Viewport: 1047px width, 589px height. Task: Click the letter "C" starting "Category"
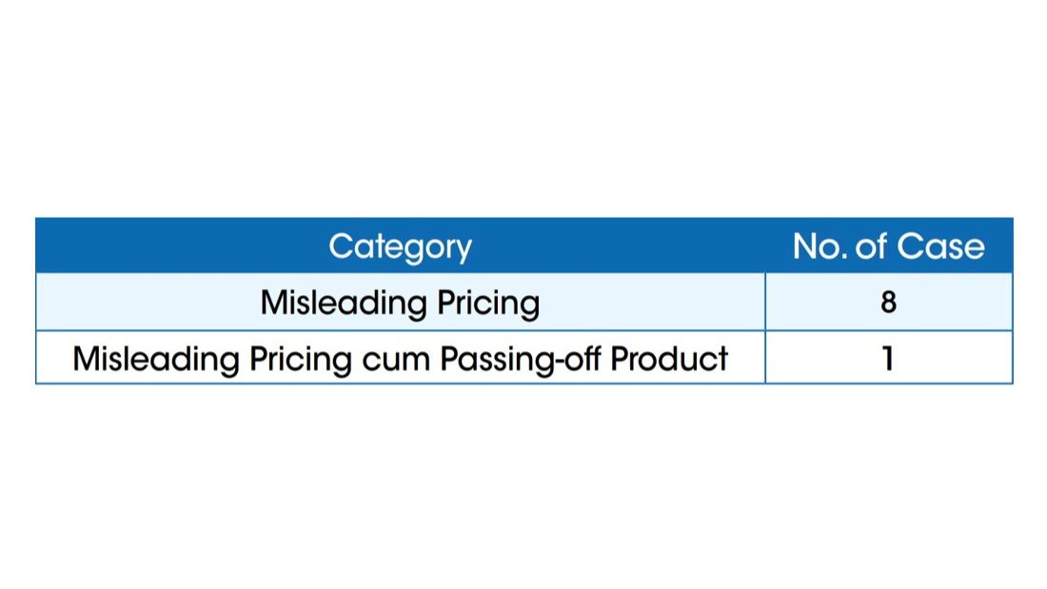340,246
